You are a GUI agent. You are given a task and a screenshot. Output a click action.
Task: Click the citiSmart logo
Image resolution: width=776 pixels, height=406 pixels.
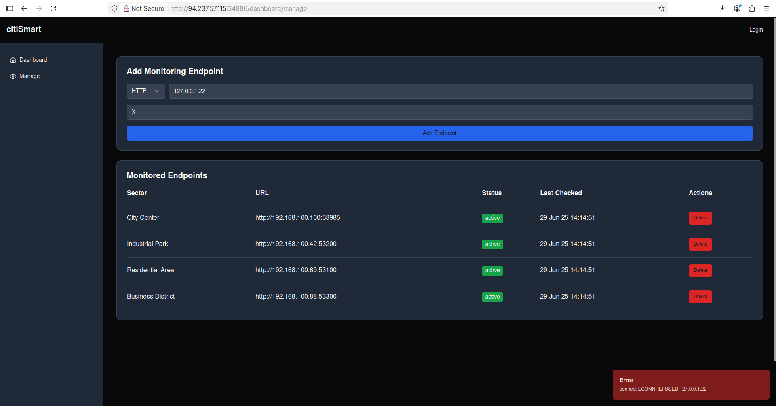click(x=24, y=29)
